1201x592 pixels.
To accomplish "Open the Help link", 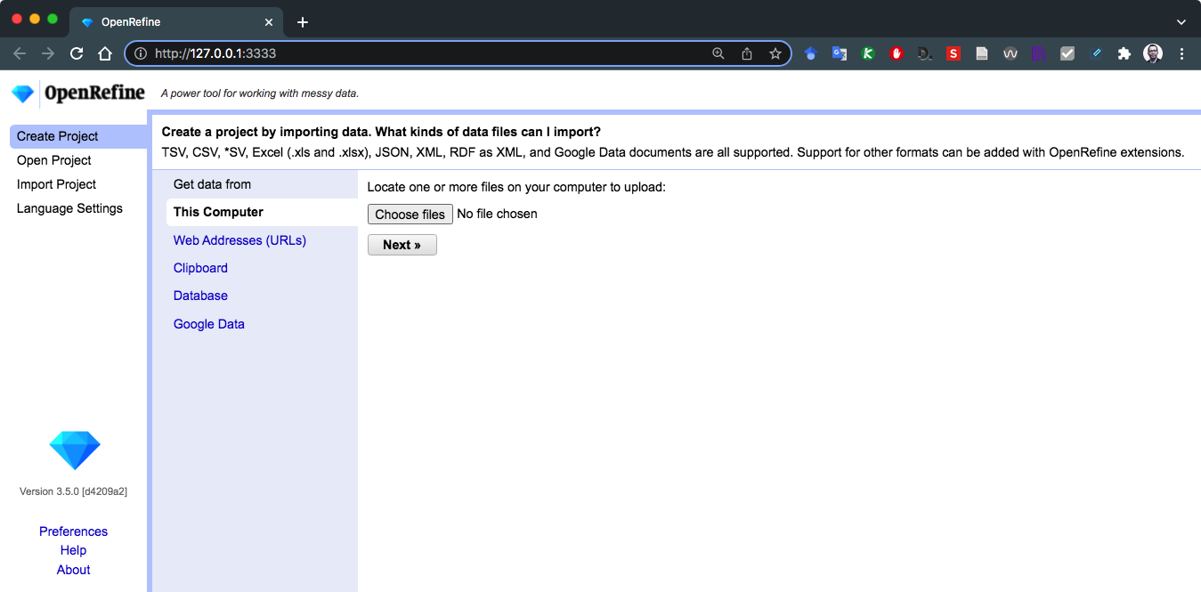I will [x=73, y=550].
